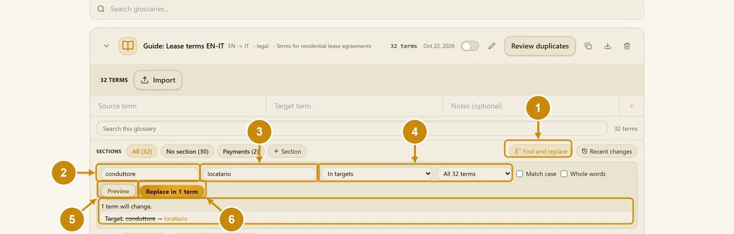Collapse the Lease terms glossary chevron
734x234 pixels.
[x=106, y=46]
